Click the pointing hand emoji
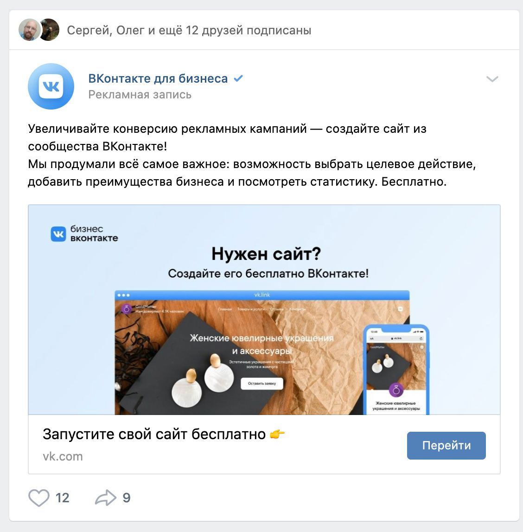523x532 pixels. (x=277, y=434)
